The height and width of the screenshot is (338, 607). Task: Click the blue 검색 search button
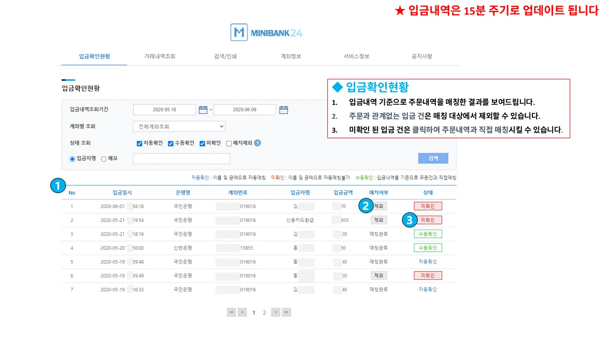point(433,159)
